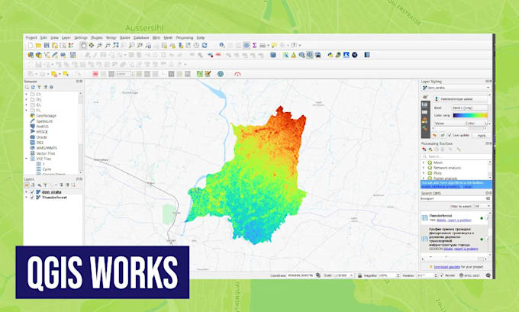Click the red arc tool icon
Viewport: 519px width, 312px height.
(237, 74)
